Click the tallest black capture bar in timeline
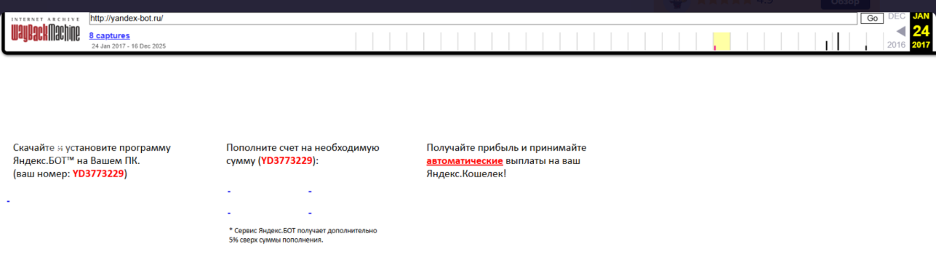This screenshot has width=936, height=274. coord(838,41)
